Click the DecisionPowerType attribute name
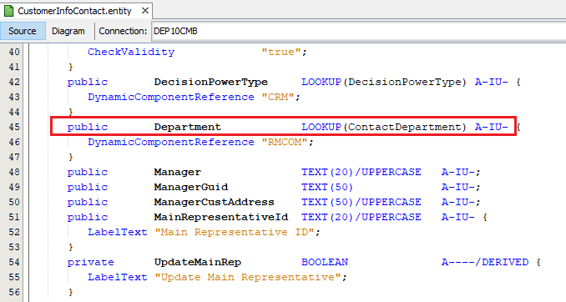 pos(211,83)
